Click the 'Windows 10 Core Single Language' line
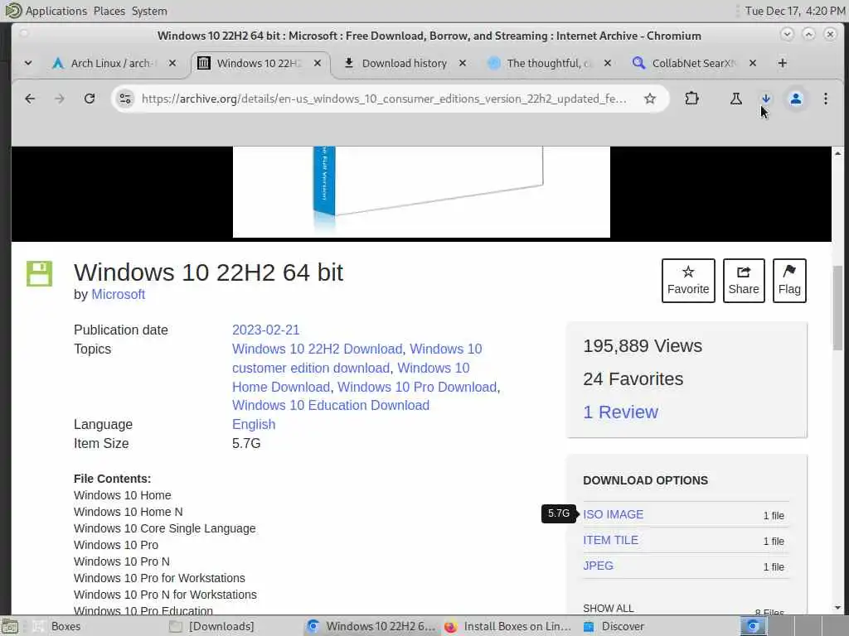Screen dimensions: 849x636 (165, 528)
